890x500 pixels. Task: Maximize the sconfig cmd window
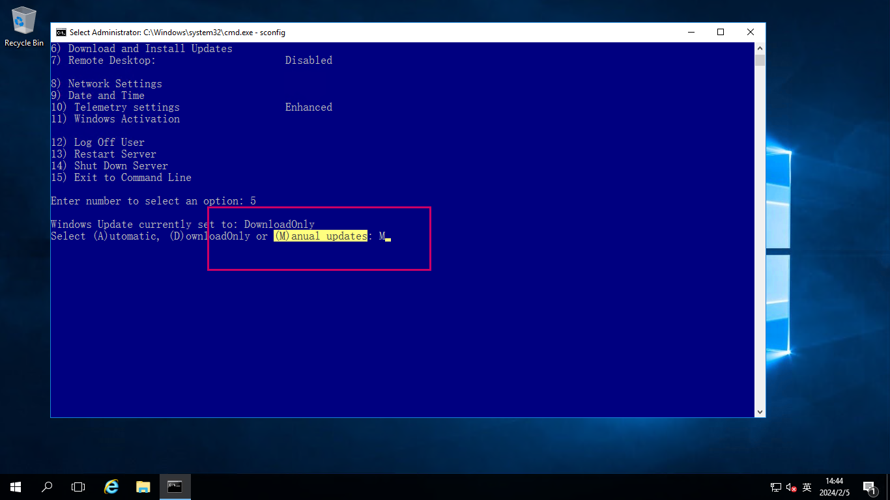click(x=720, y=32)
